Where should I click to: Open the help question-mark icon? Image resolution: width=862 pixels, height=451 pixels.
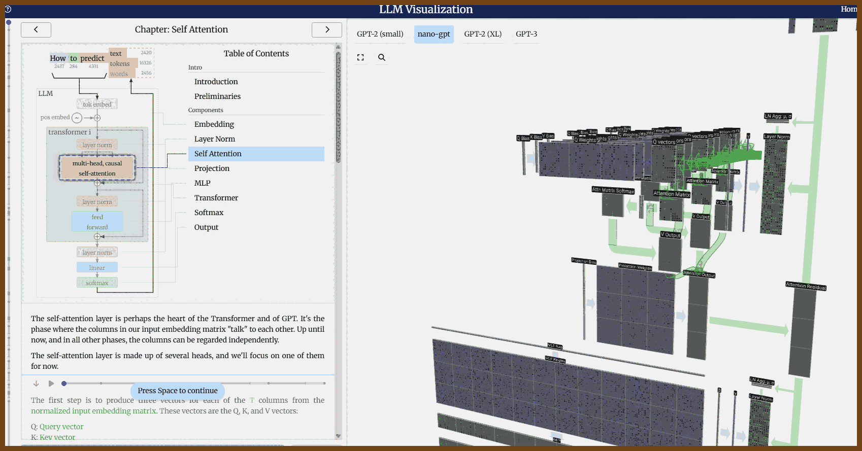coord(8,9)
